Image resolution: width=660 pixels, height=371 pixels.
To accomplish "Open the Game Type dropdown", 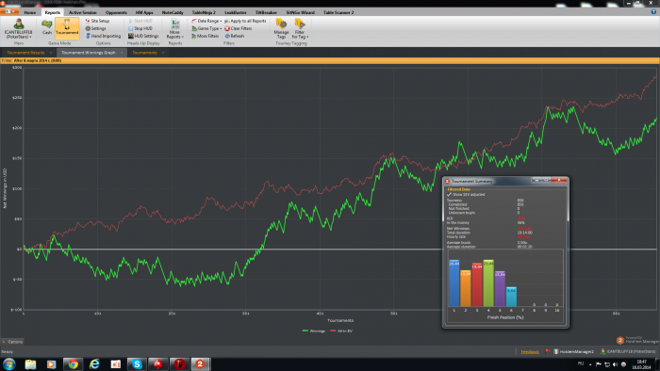I will coord(206,28).
